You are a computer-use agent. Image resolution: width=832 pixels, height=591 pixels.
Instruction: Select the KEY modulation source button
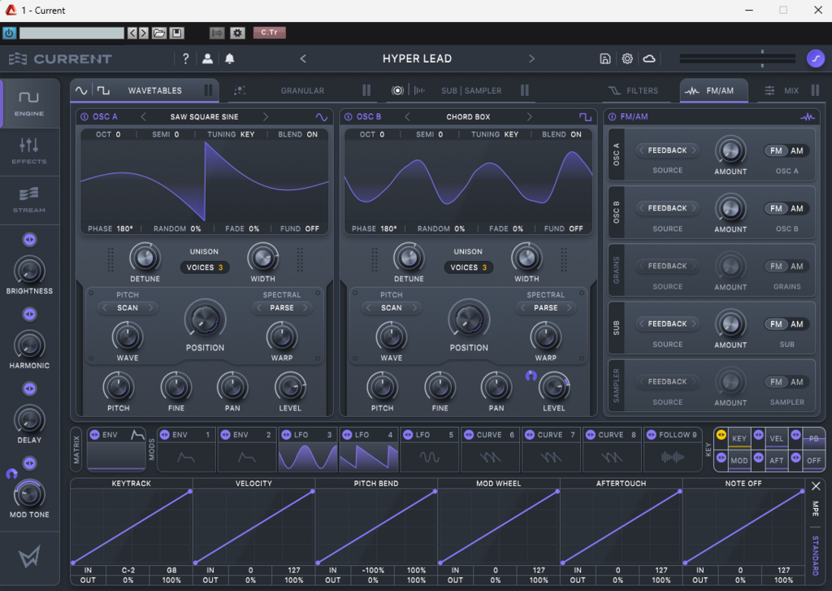pos(739,439)
